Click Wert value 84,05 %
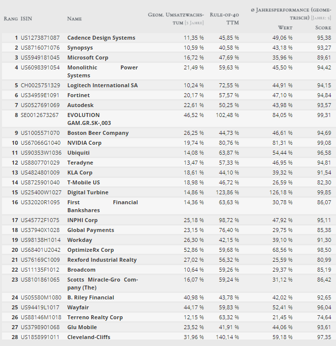The height and width of the screenshot is (346, 336). 282,115
